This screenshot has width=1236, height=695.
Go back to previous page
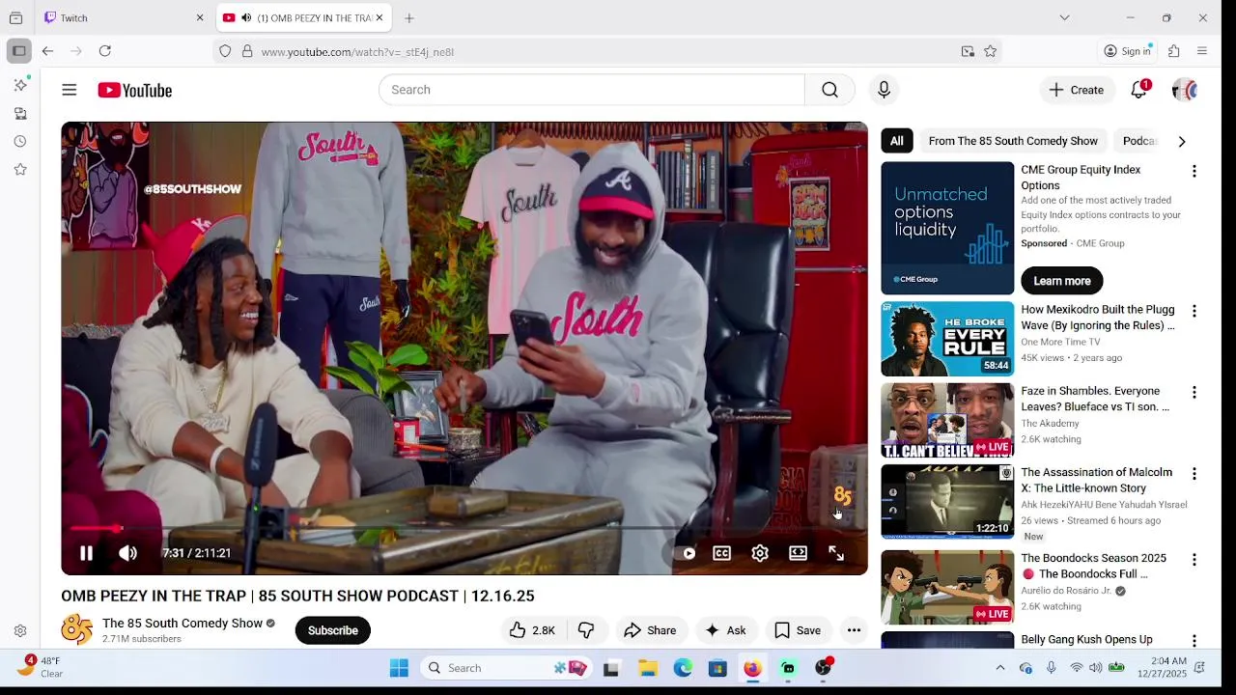coord(47,51)
